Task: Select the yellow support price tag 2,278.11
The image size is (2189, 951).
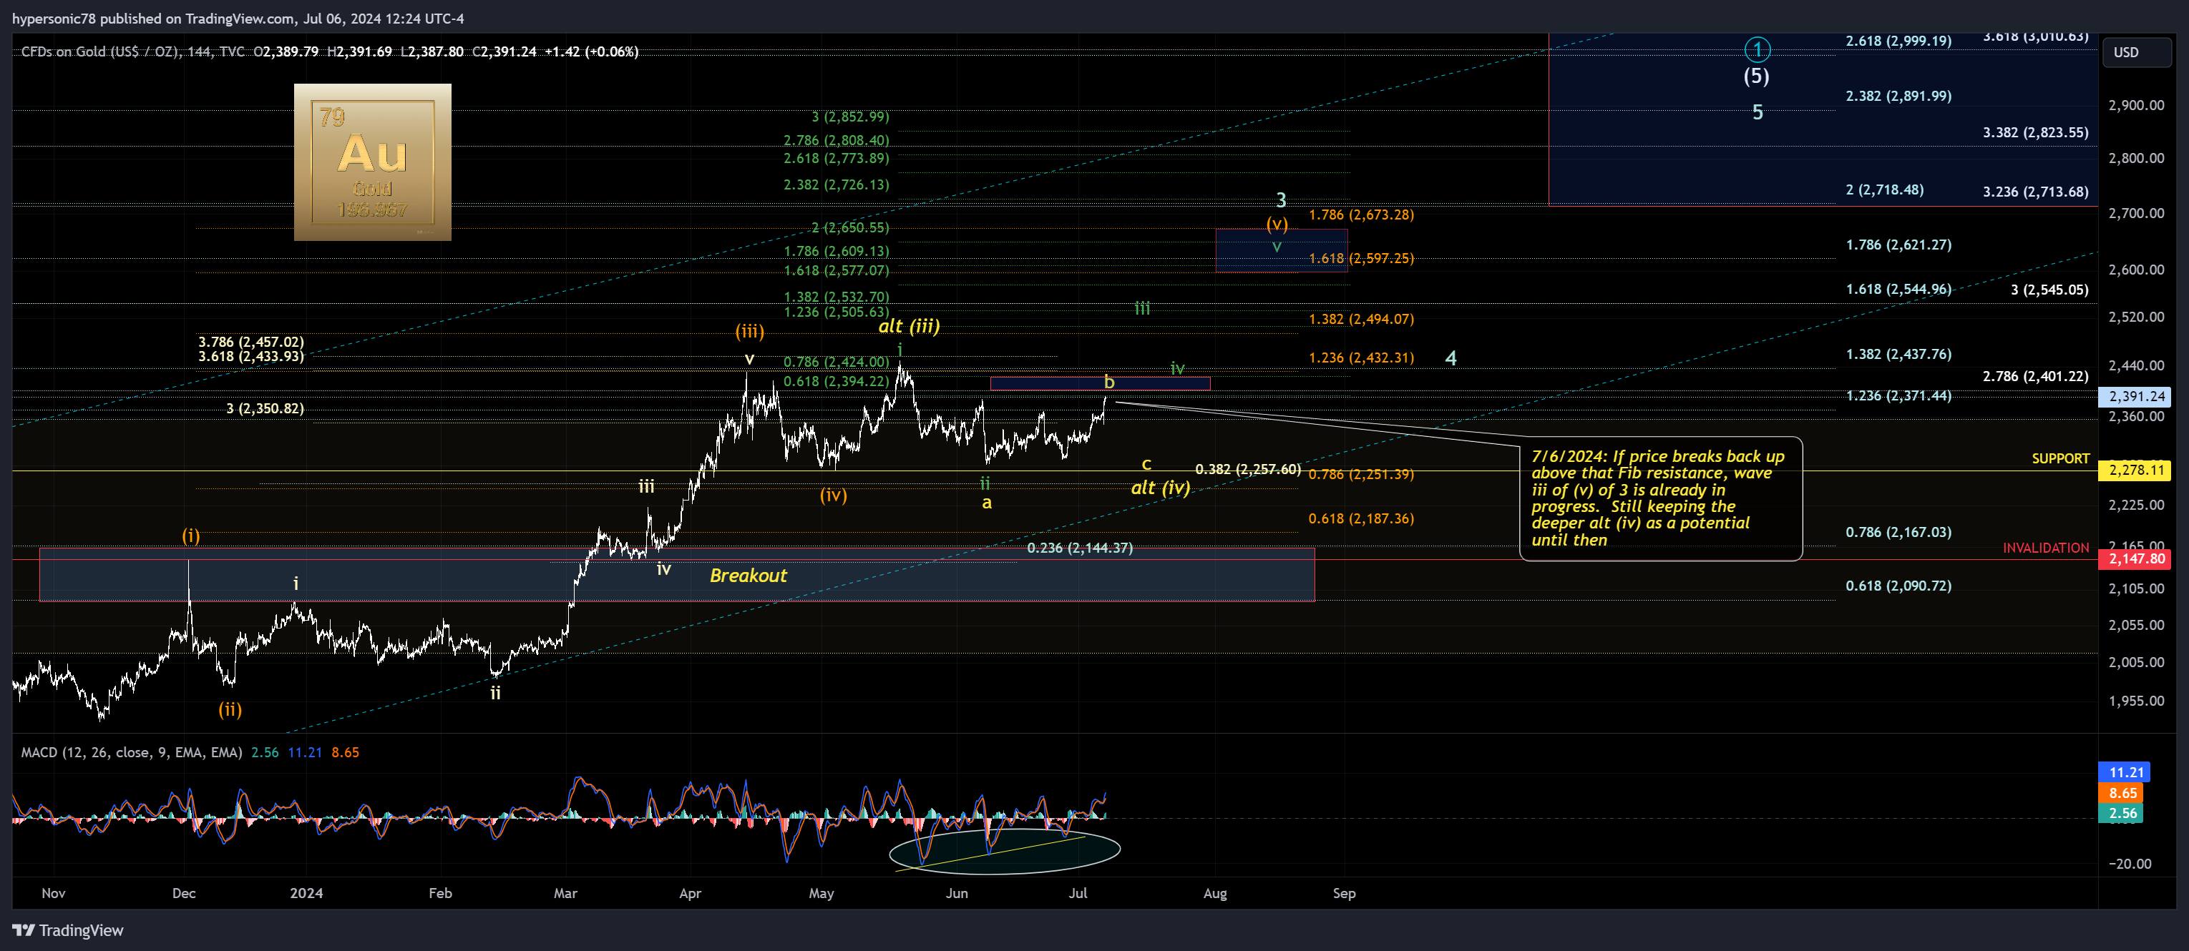Action: pyautogui.click(x=2135, y=470)
